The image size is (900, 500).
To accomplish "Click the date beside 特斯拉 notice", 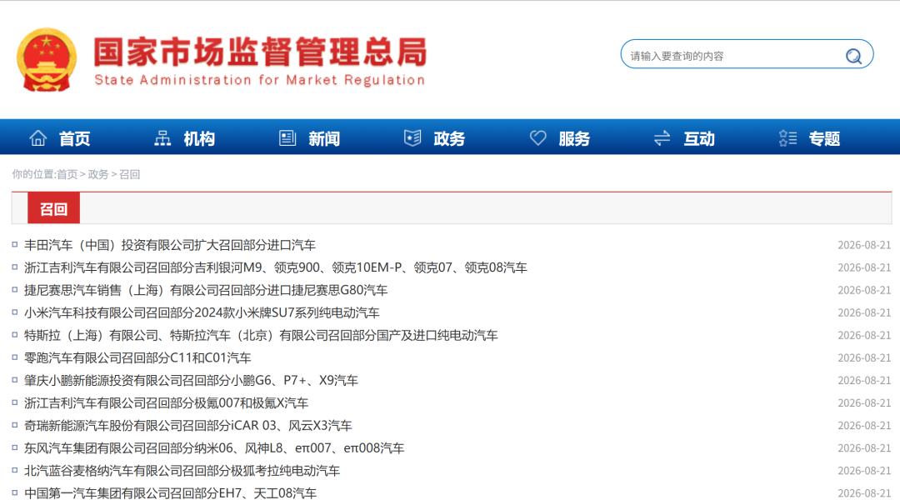I will (x=864, y=335).
